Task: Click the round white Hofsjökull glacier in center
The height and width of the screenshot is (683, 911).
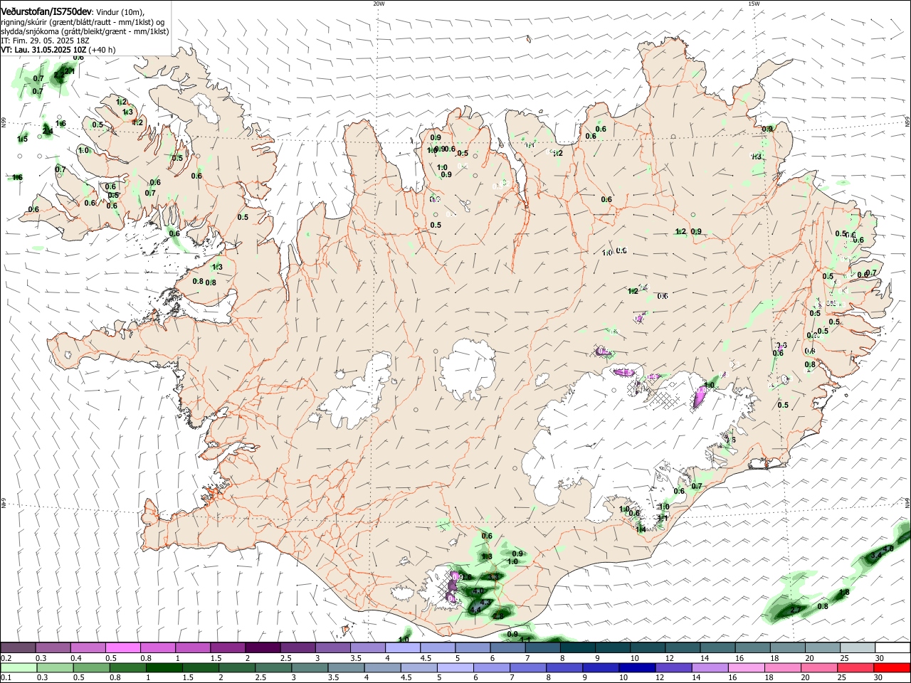Action: pyautogui.click(x=468, y=370)
